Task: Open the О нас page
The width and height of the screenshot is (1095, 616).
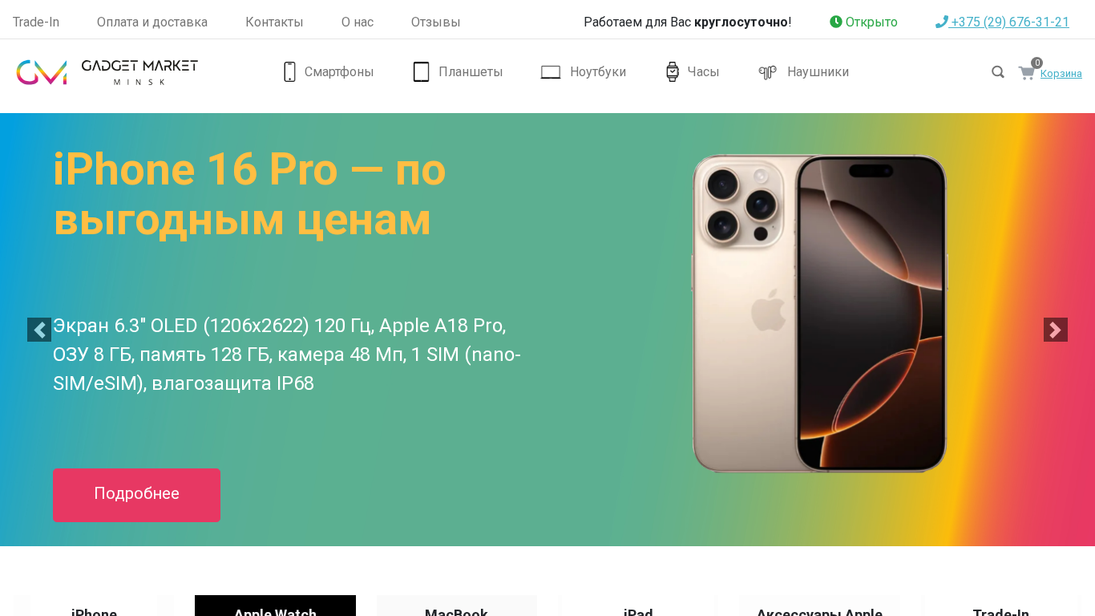Action: pos(358,22)
